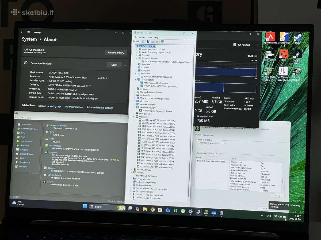Open Speccy View menu

tap(22, 118)
